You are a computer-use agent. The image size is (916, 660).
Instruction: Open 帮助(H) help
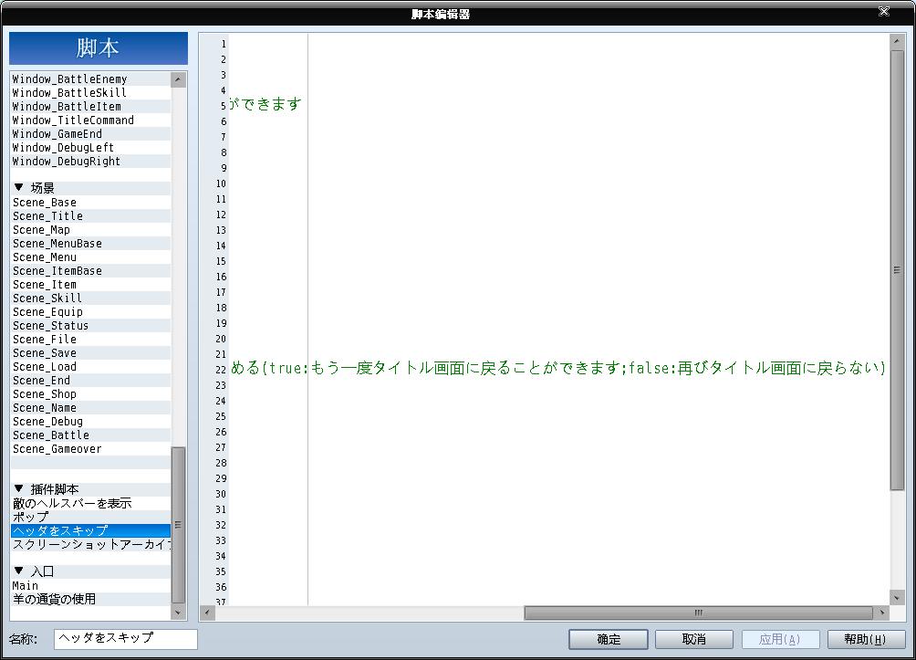click(x=866, y=639)
